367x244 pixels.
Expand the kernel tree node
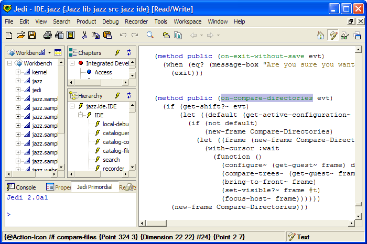coord(18,72)
